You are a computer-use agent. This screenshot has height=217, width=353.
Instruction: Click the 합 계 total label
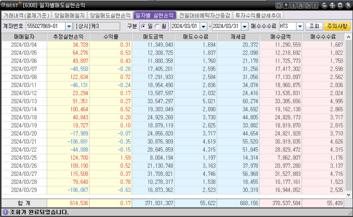(24, 203)
